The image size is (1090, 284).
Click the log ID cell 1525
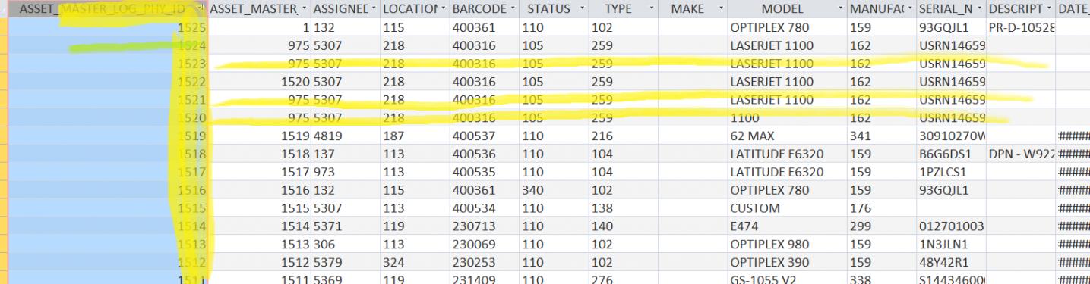click(108, 27)
